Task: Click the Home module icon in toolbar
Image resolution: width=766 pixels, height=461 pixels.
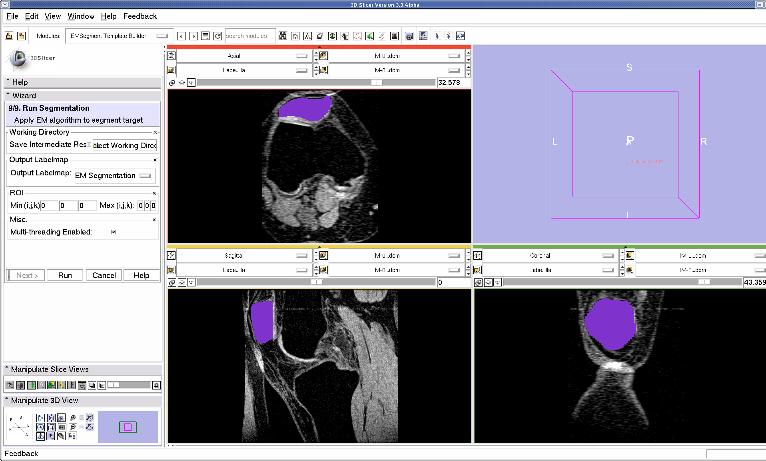Action: coord(295,36)
